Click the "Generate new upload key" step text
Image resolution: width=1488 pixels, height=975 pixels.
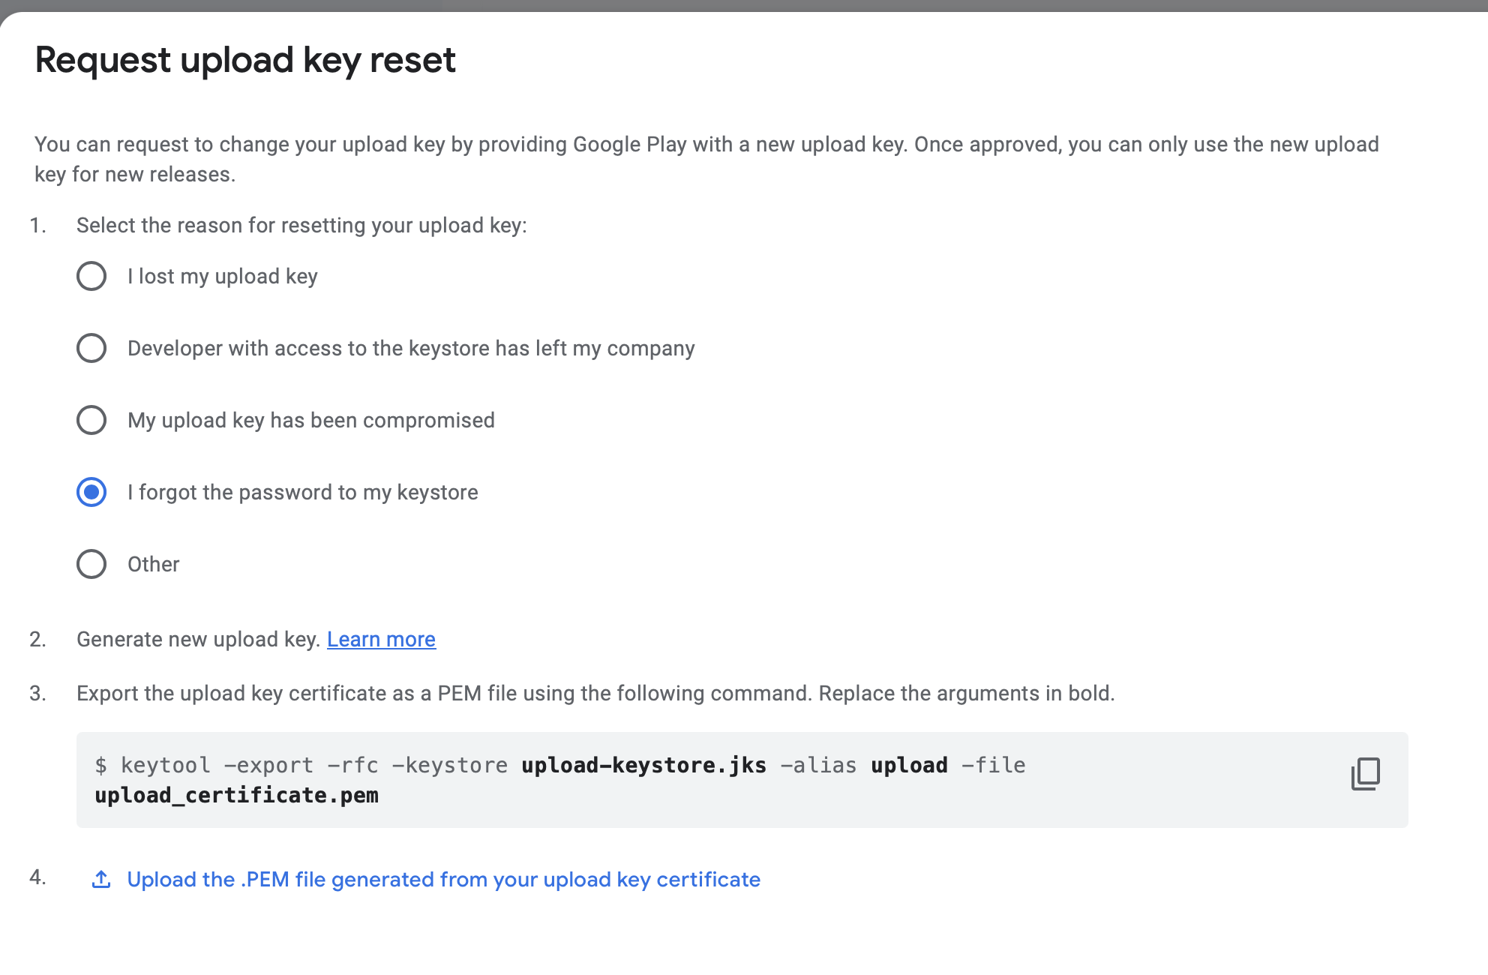point(199,639)
